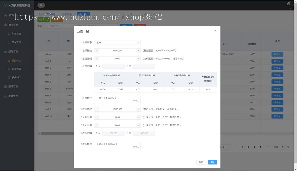The width and height of the screenshot is (297, 171).
Task: Click the 工伤比例 value field 0.005
Action: (x=117, y=59)
